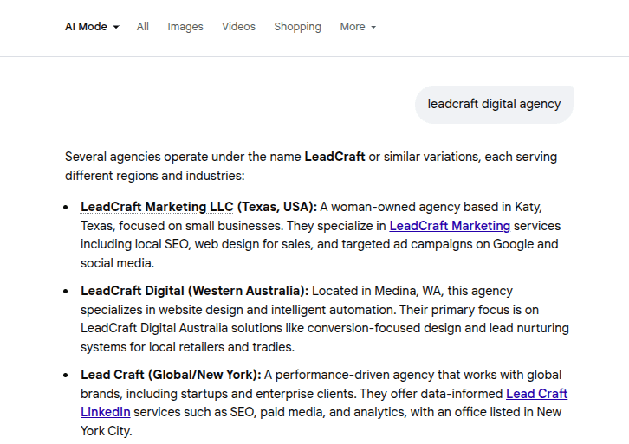Click the bold LeadCraft word in intro
Viewport: 629px width, 444px height.
point(334,157)
